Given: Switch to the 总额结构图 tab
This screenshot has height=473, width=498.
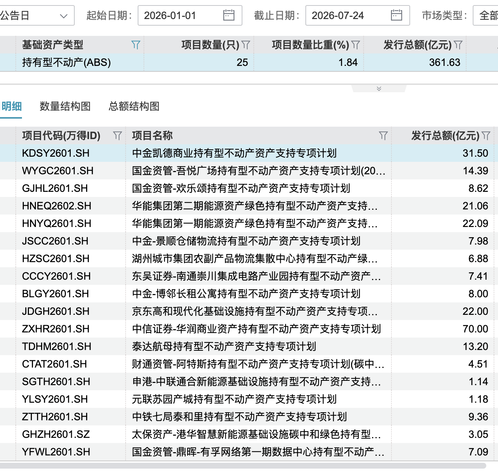Looking at the screenshot, I should pyautogui.click(x=134, y=107).
